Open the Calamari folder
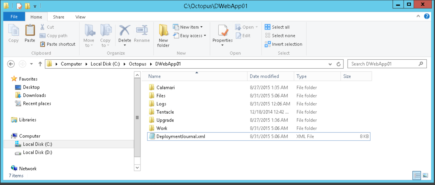435x185 pixels. tap(165, 88)
